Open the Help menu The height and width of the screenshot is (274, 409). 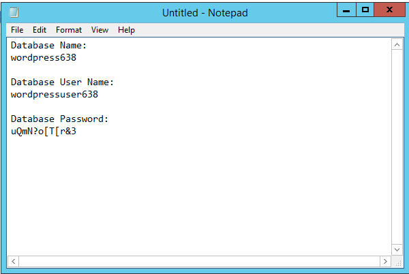pos(126,30)
